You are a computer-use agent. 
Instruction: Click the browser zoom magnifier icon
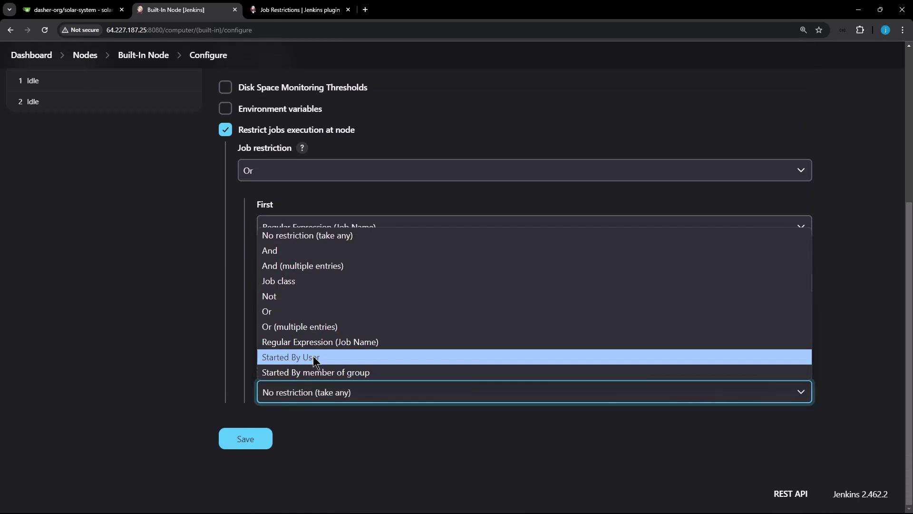(x=803, y=30)
